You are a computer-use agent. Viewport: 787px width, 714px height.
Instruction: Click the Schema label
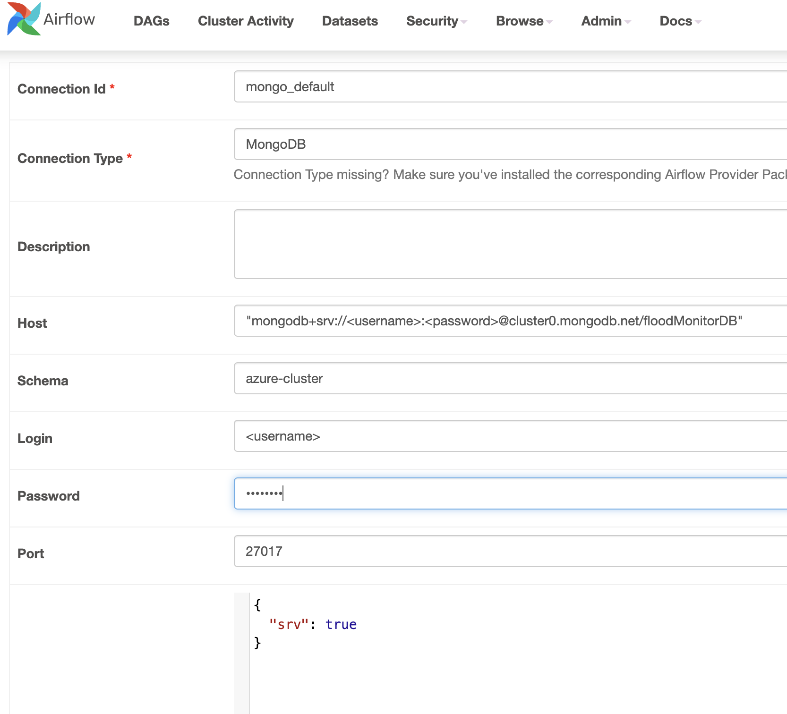point(43,381)
